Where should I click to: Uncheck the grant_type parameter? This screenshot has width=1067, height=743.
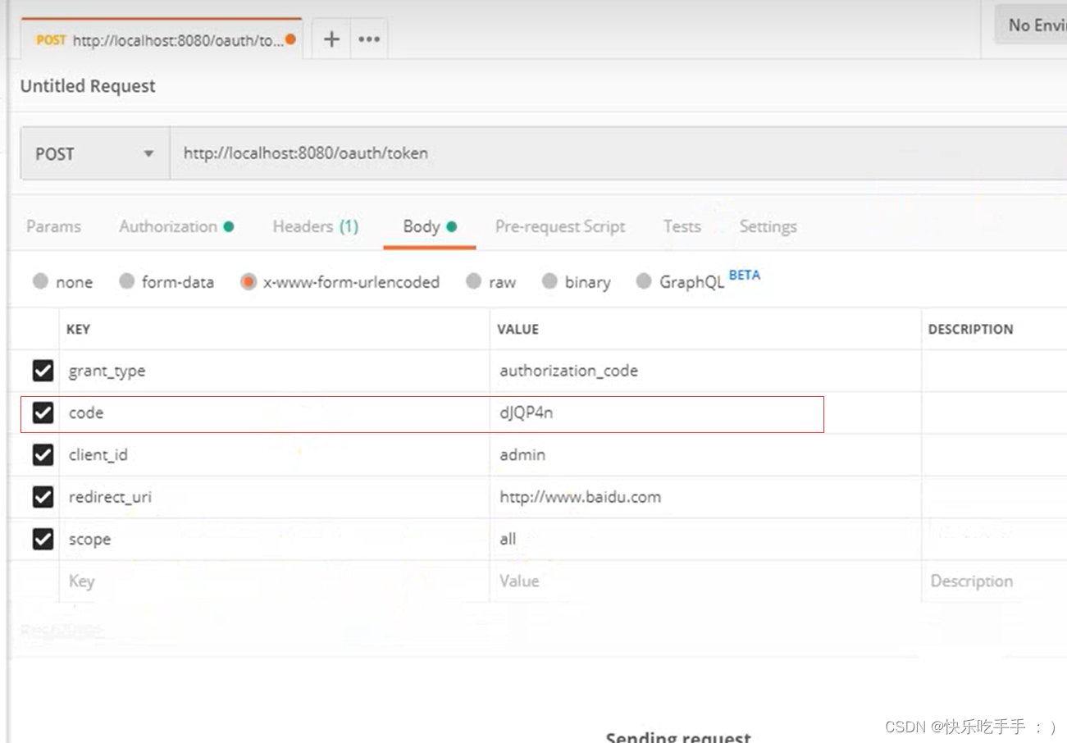pos(42,371)
